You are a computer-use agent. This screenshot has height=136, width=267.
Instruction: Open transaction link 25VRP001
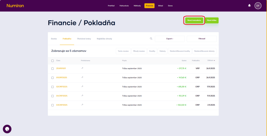(x=61, y=69)
